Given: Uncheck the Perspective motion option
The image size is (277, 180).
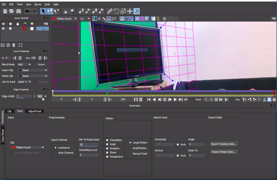Looking at the screenshot, I should tap(107, 157).
